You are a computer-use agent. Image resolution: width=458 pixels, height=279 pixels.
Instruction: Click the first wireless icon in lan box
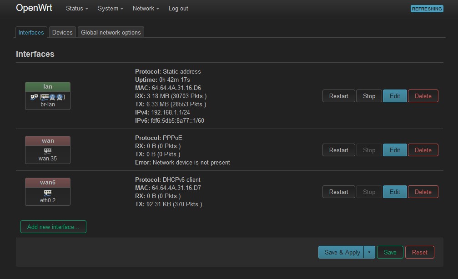(x=52, y=97)
